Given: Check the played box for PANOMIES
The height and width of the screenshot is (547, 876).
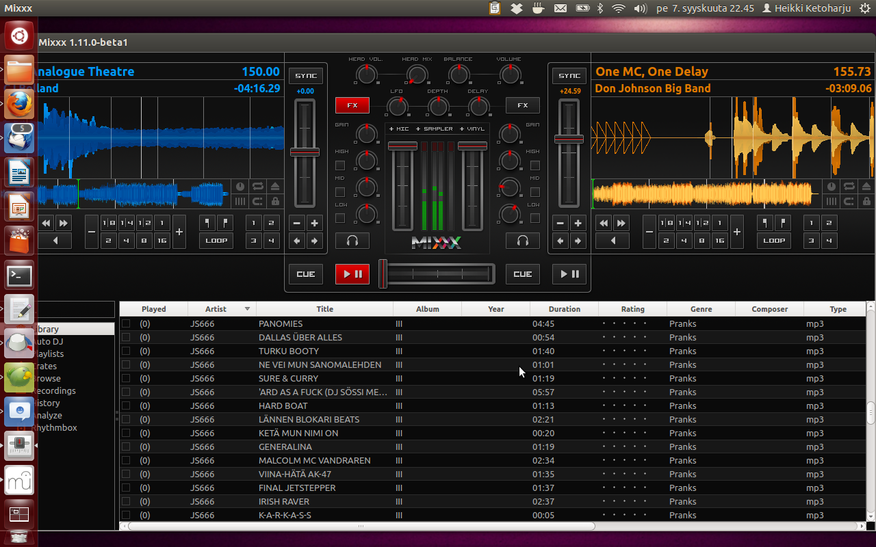Looking at the screenshot, I should point(126,323).
